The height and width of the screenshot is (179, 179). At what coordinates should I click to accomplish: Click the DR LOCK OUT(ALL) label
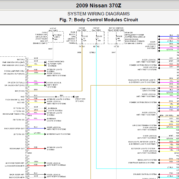[16, 82]
